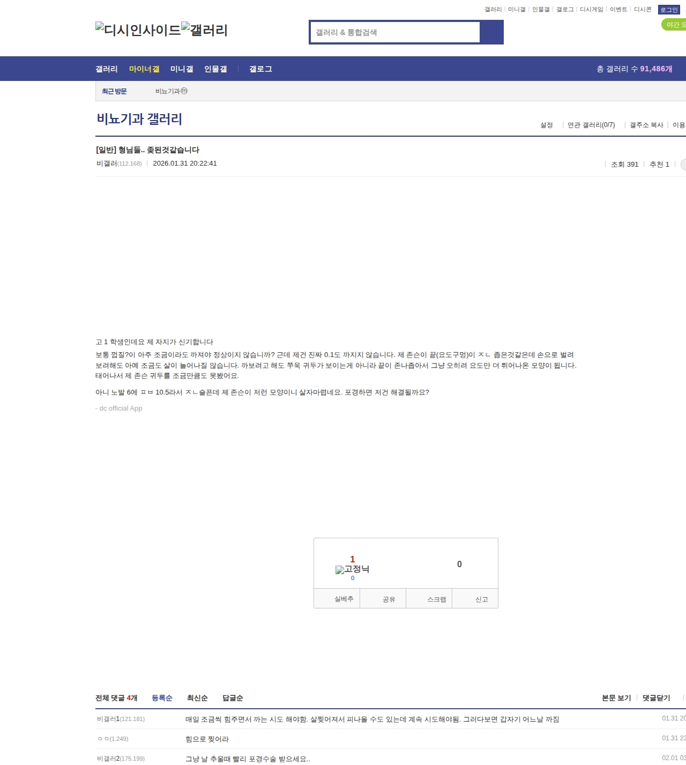
Task: Open gallery 설정 menu
Action: coord(547,125)
